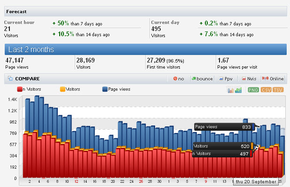Switch chart to Ppv view
The width and height of the screenshot is (290, 187).
pos(226,79)
